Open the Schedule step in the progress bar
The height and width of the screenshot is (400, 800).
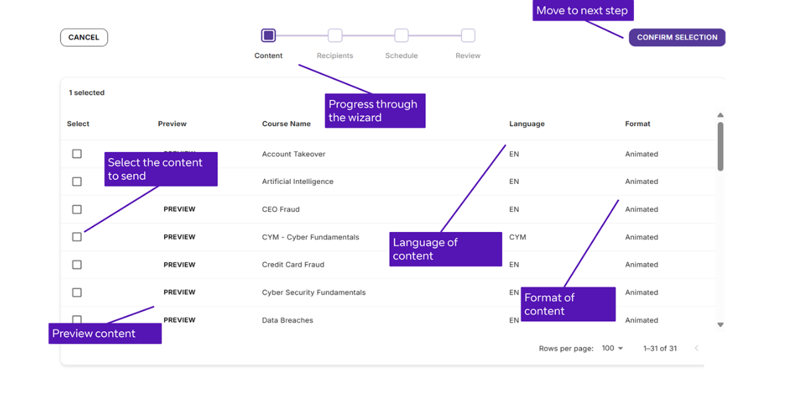point(401,35)
